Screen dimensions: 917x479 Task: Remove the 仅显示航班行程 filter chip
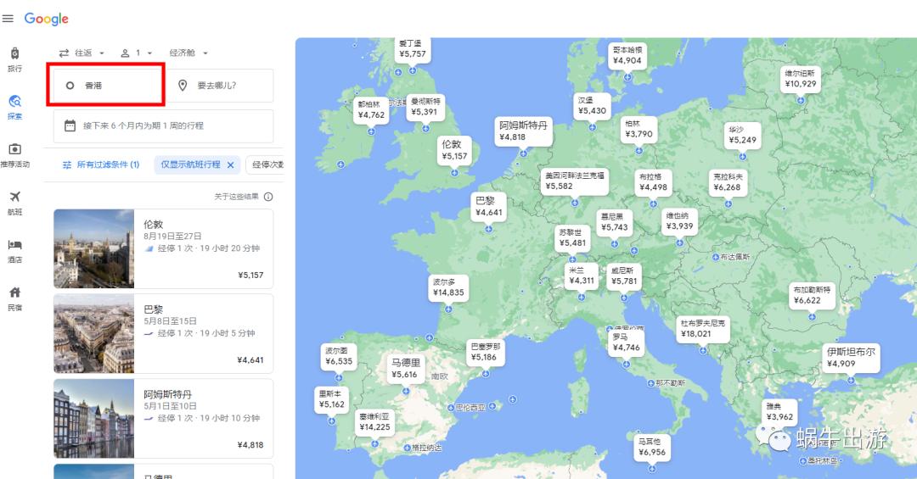point(230,164)
